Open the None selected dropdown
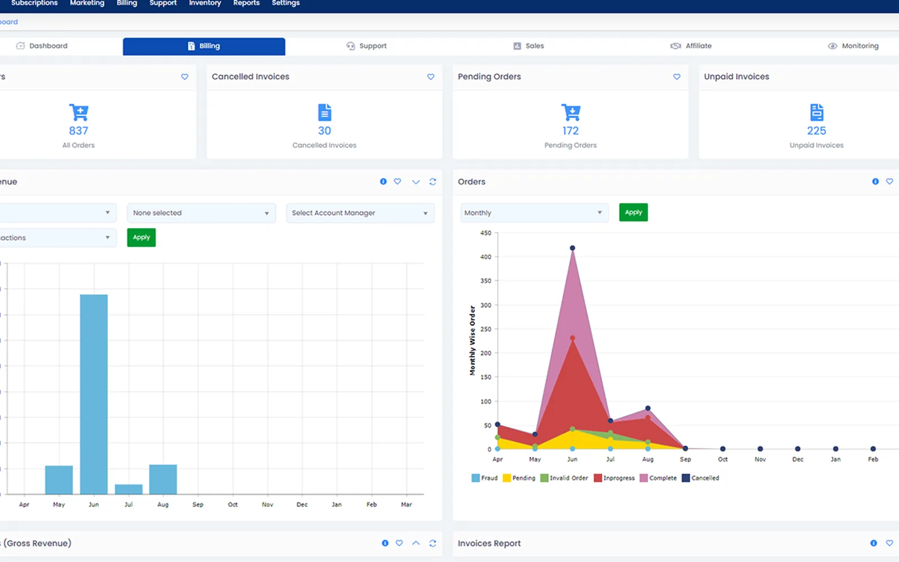The width and height of the screenshot is (899, 562). coord(201,213)
